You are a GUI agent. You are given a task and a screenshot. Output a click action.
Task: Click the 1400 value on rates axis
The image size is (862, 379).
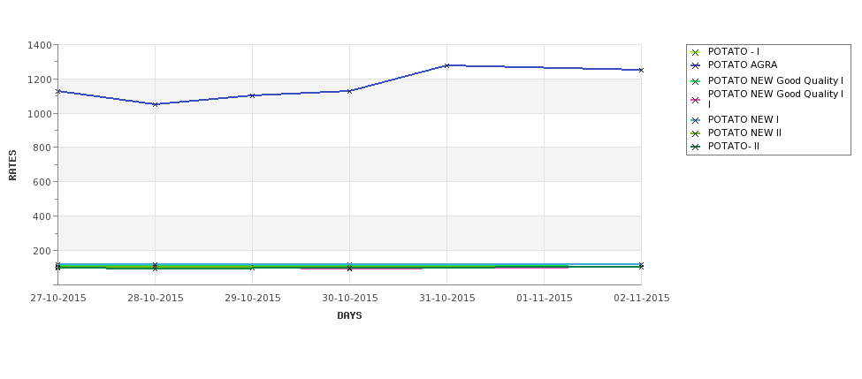click(39, 45)
